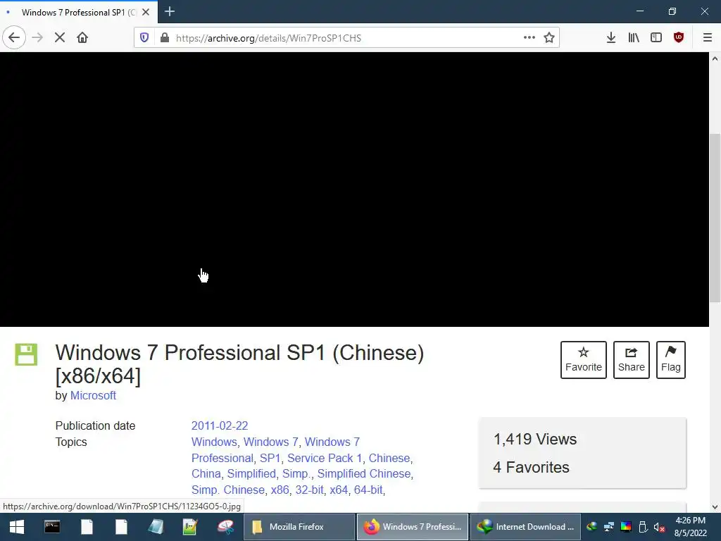Open the command prompt taskbar icon
Viewport: 721px width, 541px height.
[x=52, y=527]
